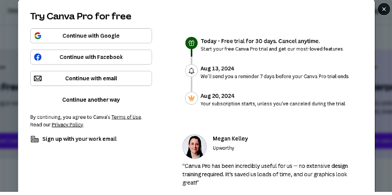This screenshot has height=195, width=392.
Task: Click the bell reminder icon
Action: coord(191,71)
